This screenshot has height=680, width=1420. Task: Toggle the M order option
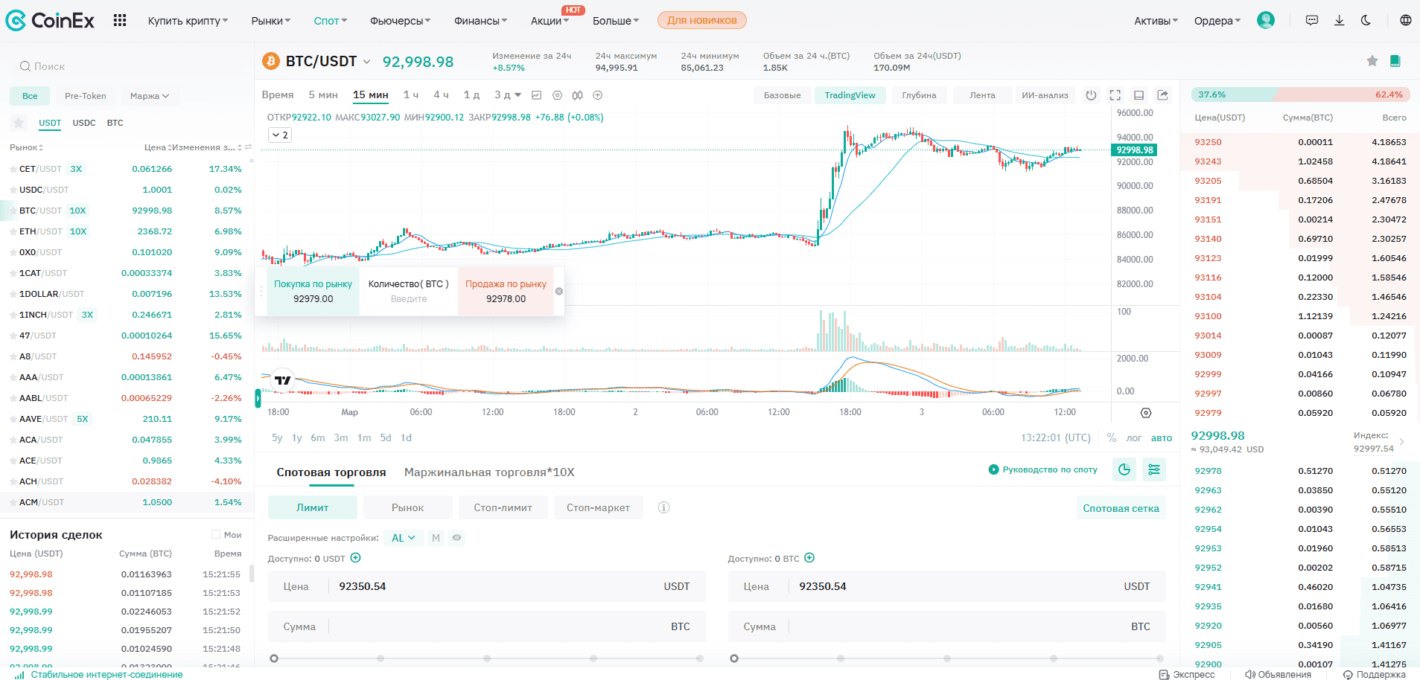click(x=436, y=538)
